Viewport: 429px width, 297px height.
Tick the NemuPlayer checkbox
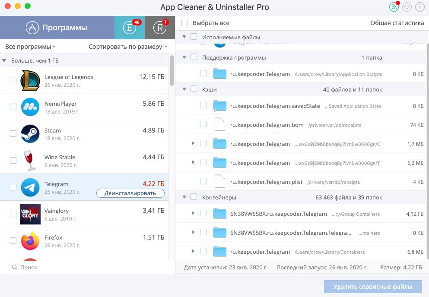pyautogui.click(x=13, y=107)
